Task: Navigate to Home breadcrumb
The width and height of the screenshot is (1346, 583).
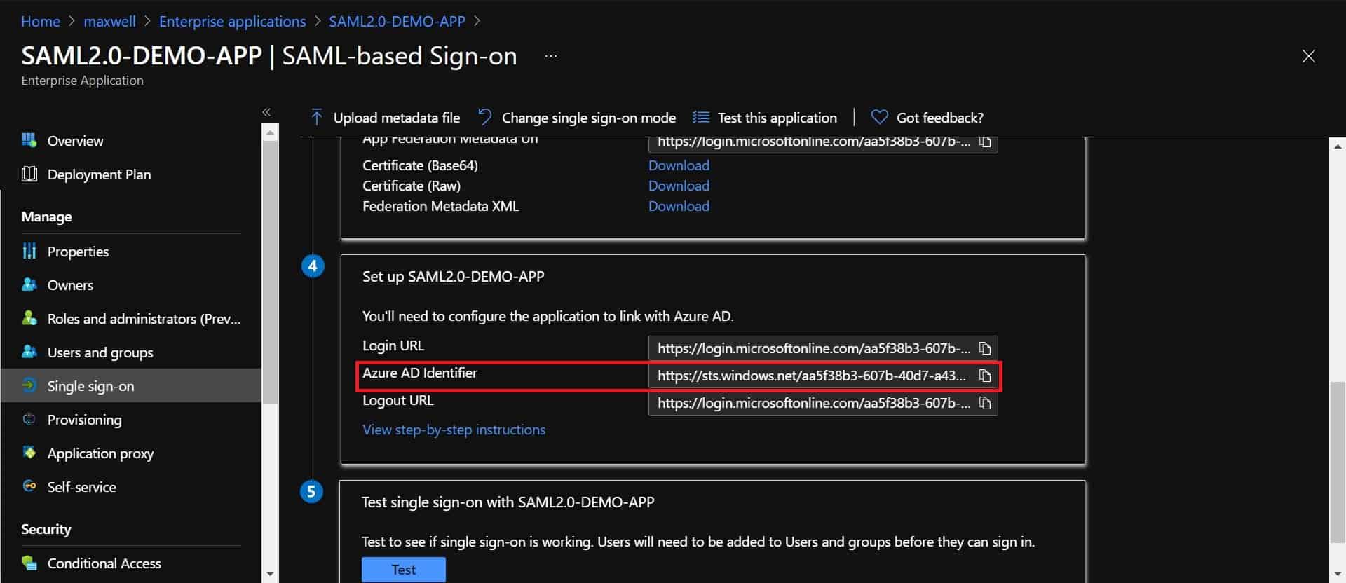Action: [x=41, y=22]
